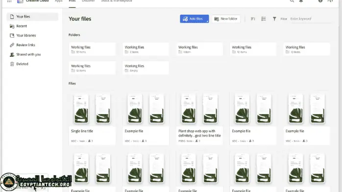Click the funnel filter icon
This screenshot has width=342, height=192.
click(x=274, y=19)
